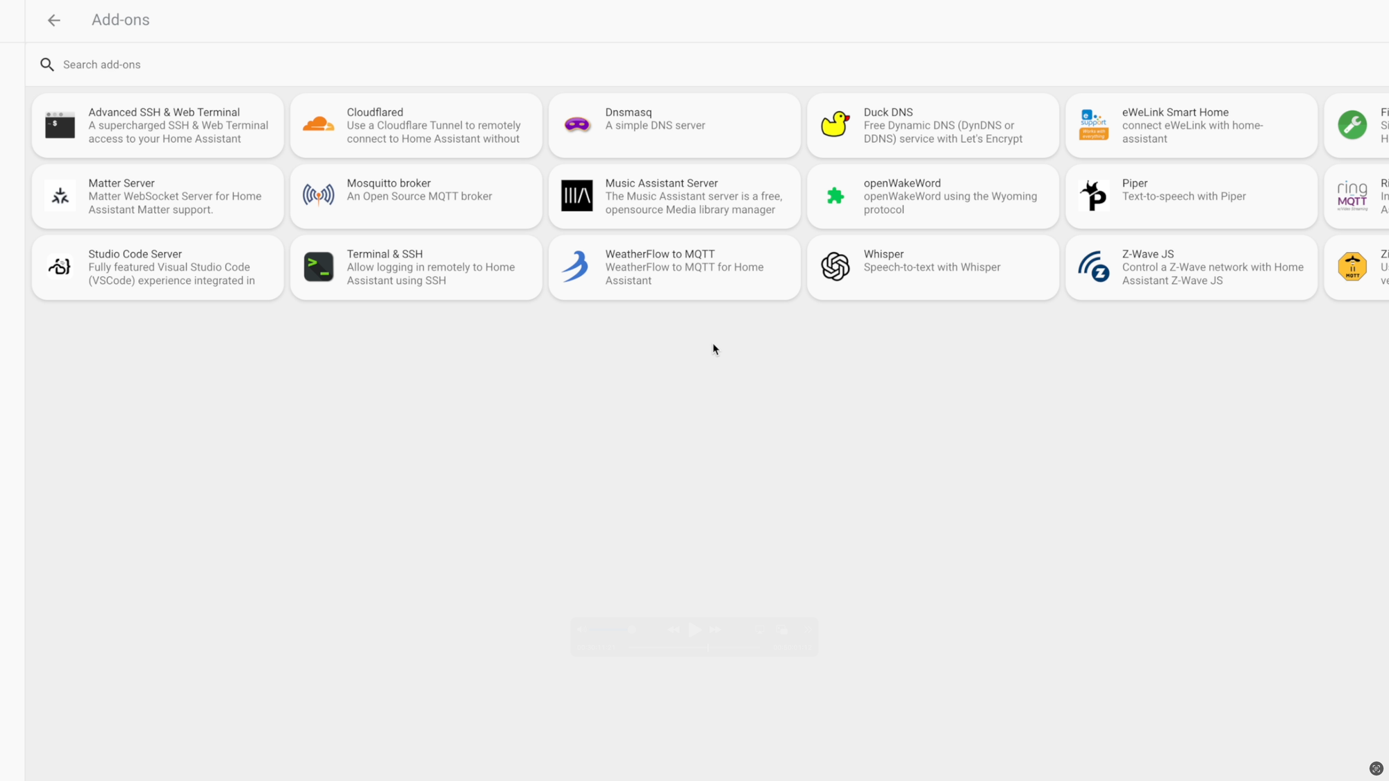The height and width of the screenshot is (781, 1389).
Task: Click the yellow MQTT bee icon
Action: pos(1352,267)
